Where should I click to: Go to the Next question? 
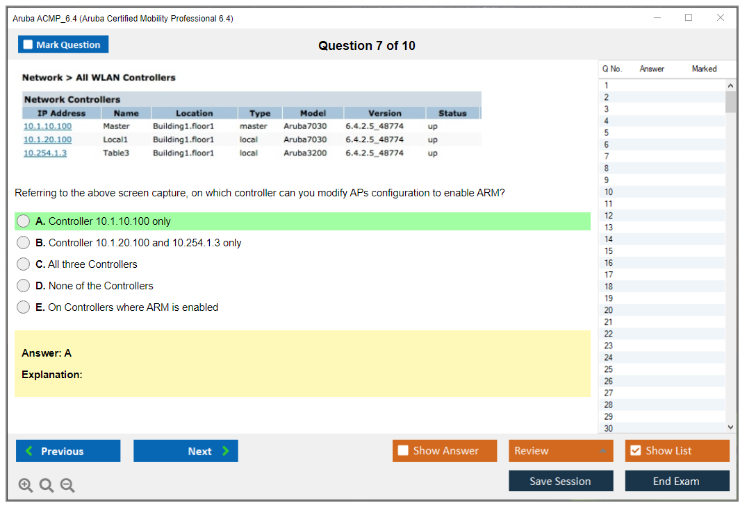[186, 451]
